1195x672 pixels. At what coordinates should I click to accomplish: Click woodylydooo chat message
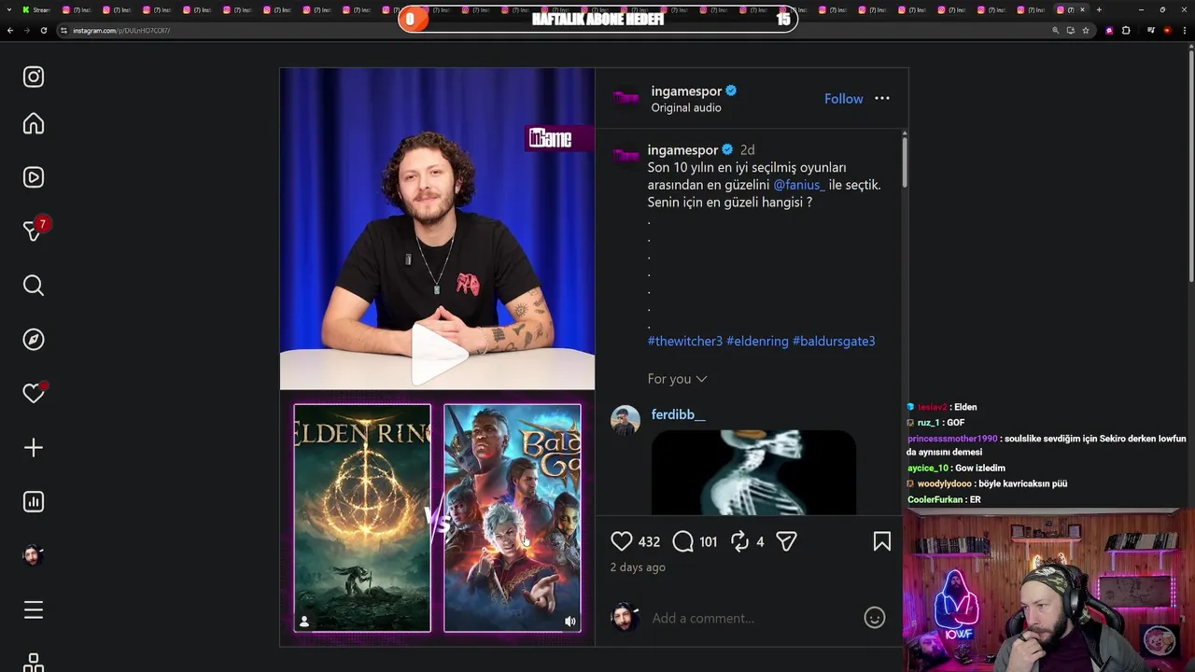pyautogui.click(x=987, y=484)
